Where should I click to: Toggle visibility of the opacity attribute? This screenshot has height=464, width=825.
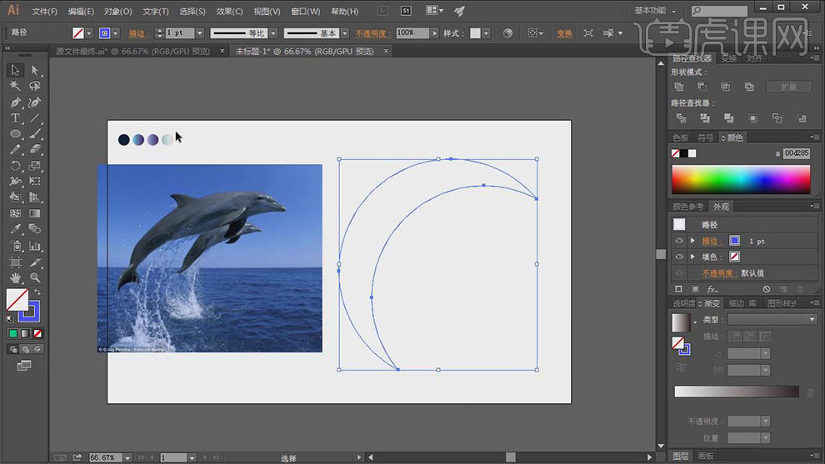(x=679, y=272)
